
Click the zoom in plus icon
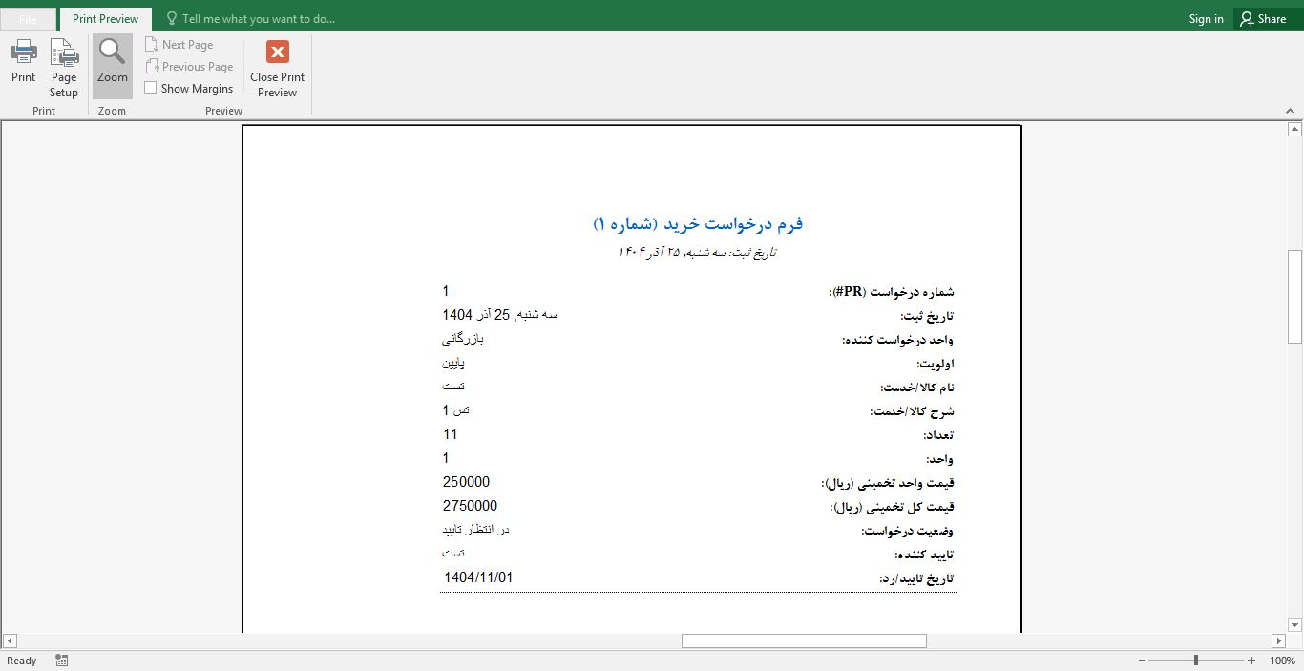pos(1251,660)
